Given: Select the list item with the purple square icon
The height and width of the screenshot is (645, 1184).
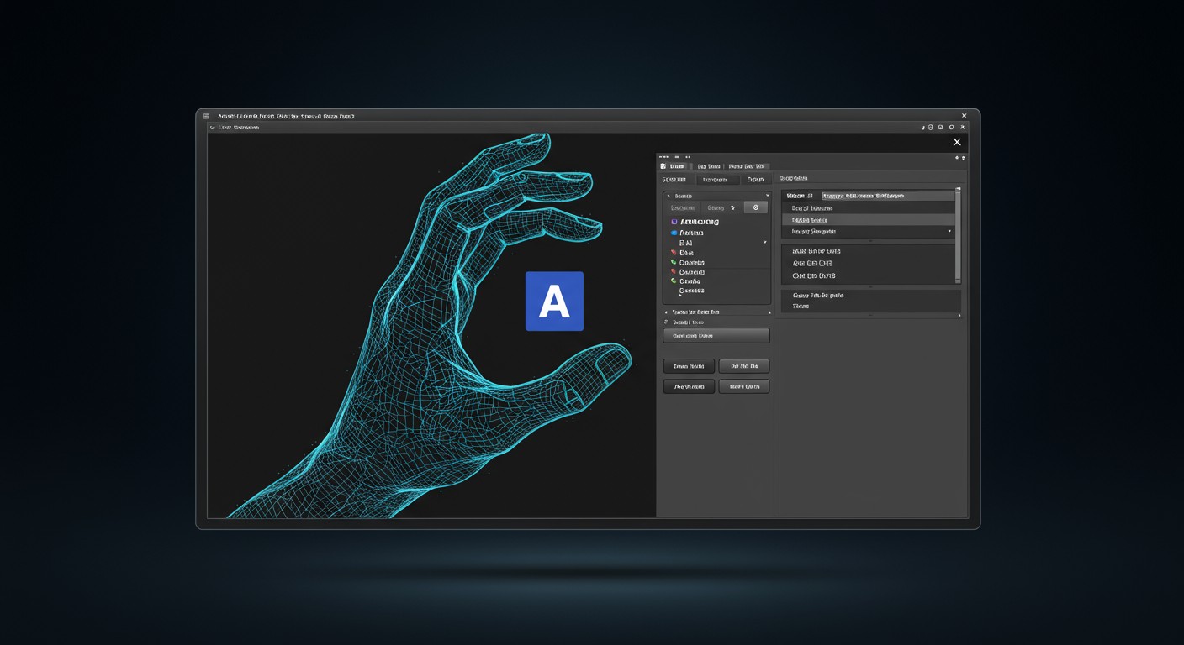Looking at the screenshot, I should [x=695, y=222].
